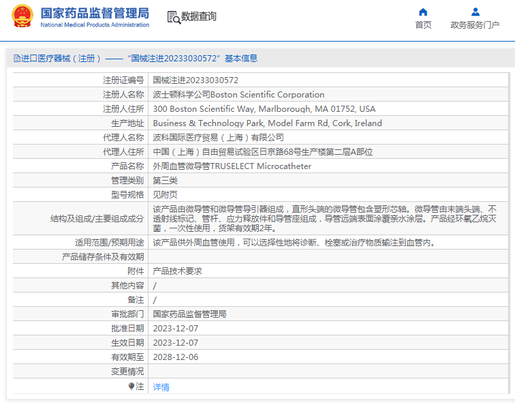Click the 产品储存条件及有效期 label

103,257
